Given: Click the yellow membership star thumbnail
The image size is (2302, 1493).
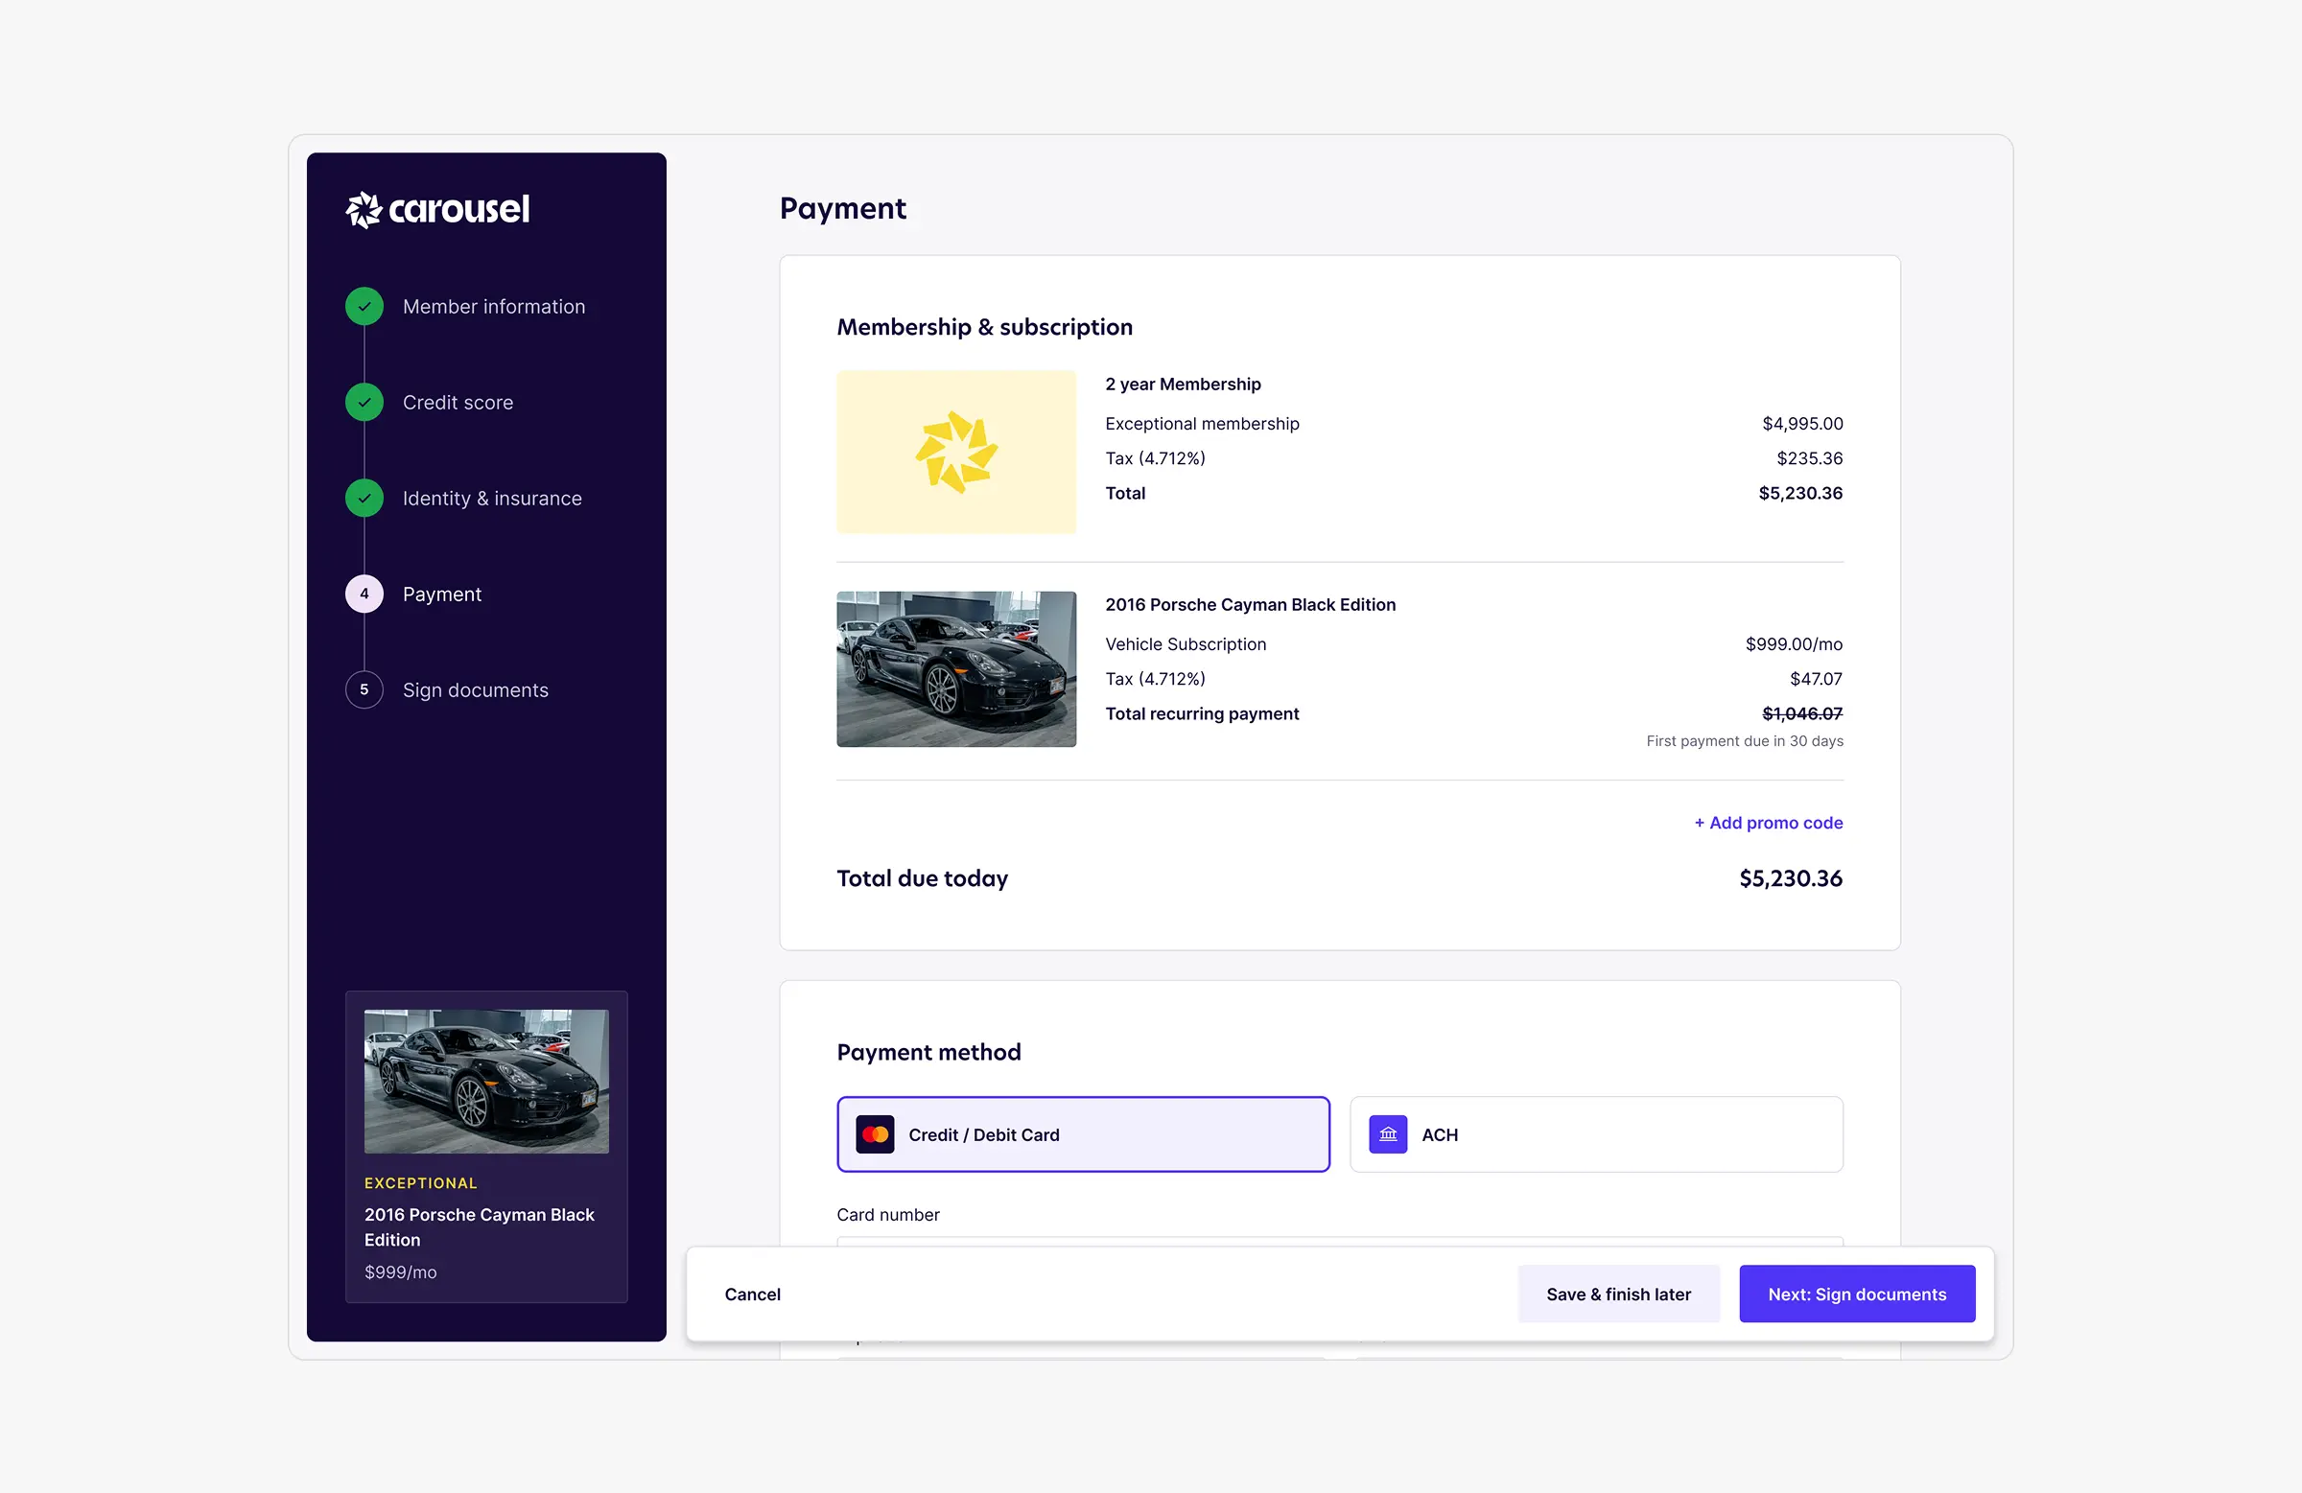Looking at the screenshot, I should (x=955, y=452).
